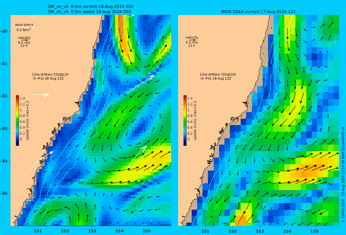Click the '0.2 N/m²' wind stress value
The height and width of the screenshot is (235, 346).
click(24, 30)
